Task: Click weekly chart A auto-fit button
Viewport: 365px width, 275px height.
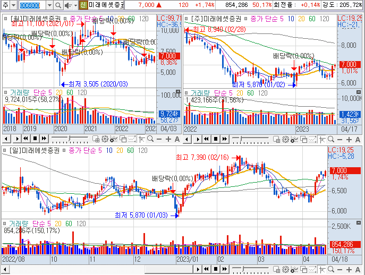Action: (358, 139)
